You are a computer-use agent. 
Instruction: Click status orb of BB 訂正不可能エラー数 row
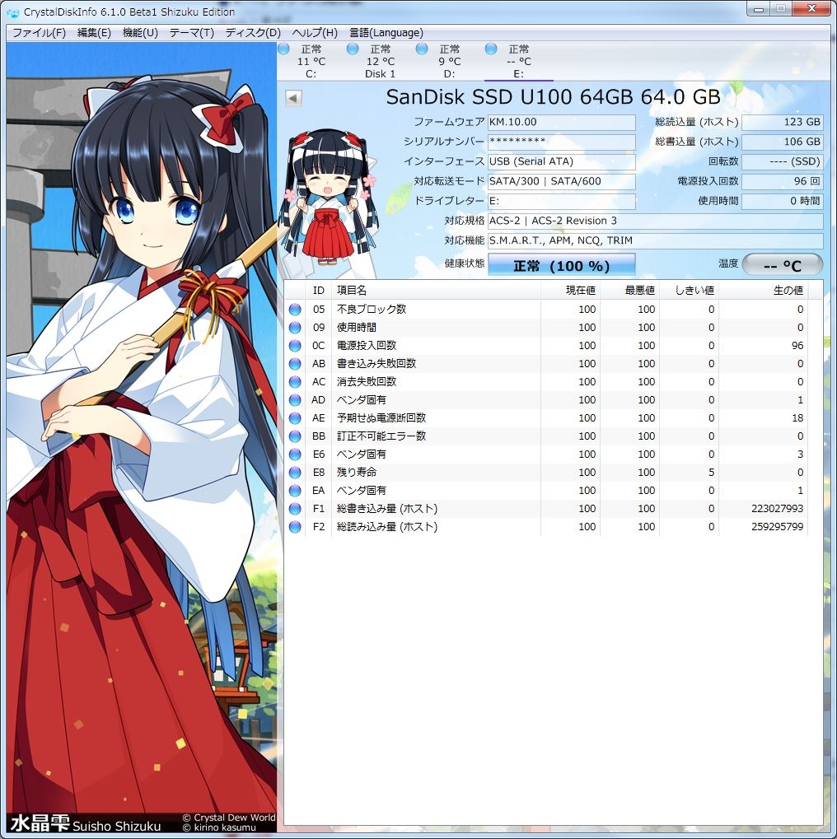(x=295, y=436)
